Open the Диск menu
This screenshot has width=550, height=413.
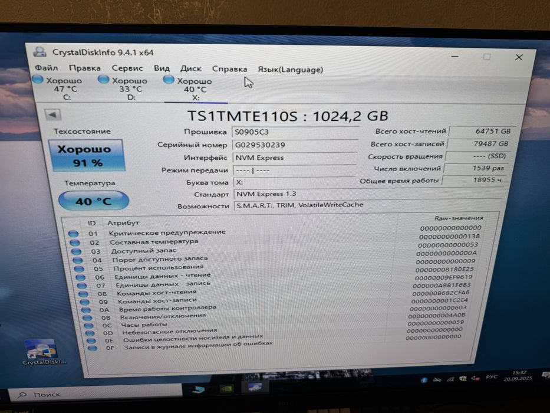[x=190, y=69]
